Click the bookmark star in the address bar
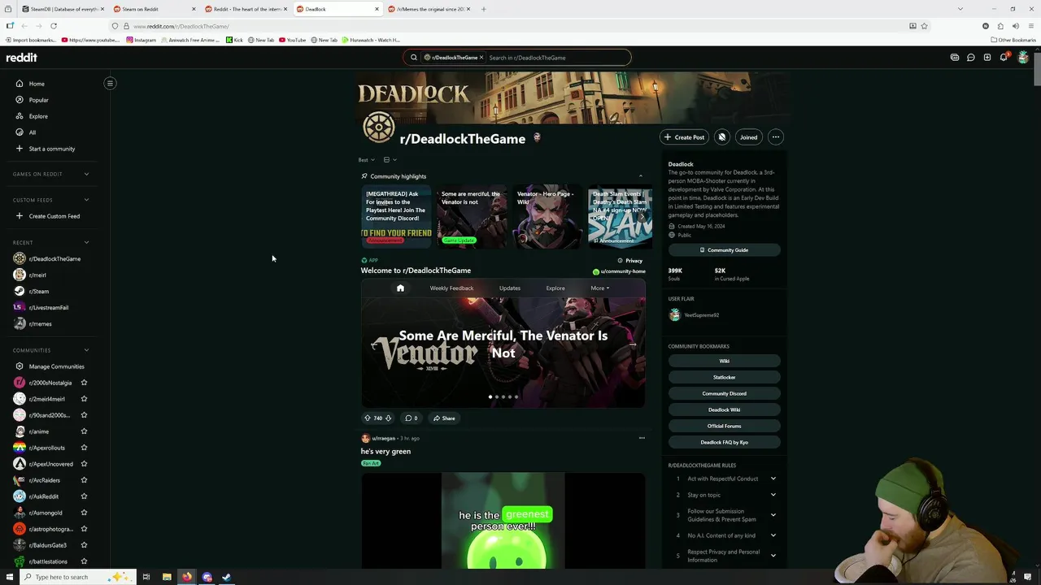 (x=924, y=26)
